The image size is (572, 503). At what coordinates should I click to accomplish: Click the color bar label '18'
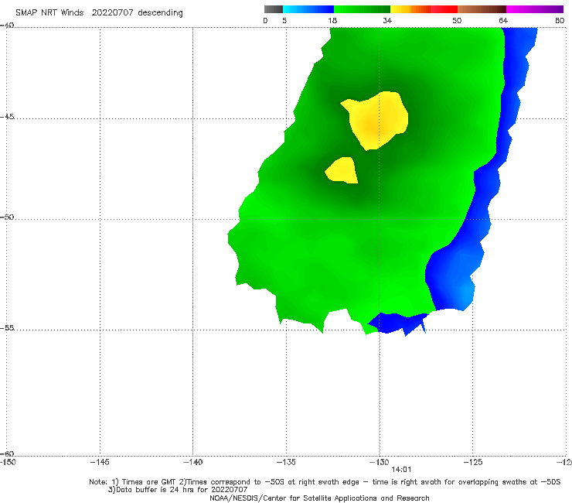(x=332, y=20)
